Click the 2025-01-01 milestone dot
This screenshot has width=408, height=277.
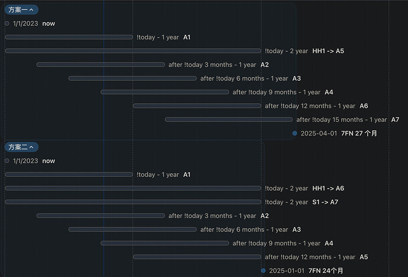[263, 271]
